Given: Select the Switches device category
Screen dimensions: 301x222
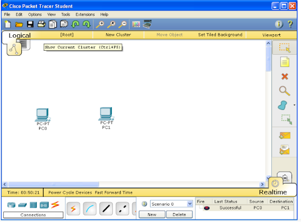Looking at the screenshot, I should [23, 205].
